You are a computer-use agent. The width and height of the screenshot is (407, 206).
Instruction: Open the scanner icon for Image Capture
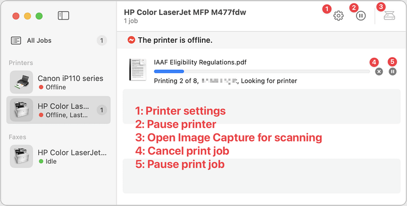[x=389, y=16]
